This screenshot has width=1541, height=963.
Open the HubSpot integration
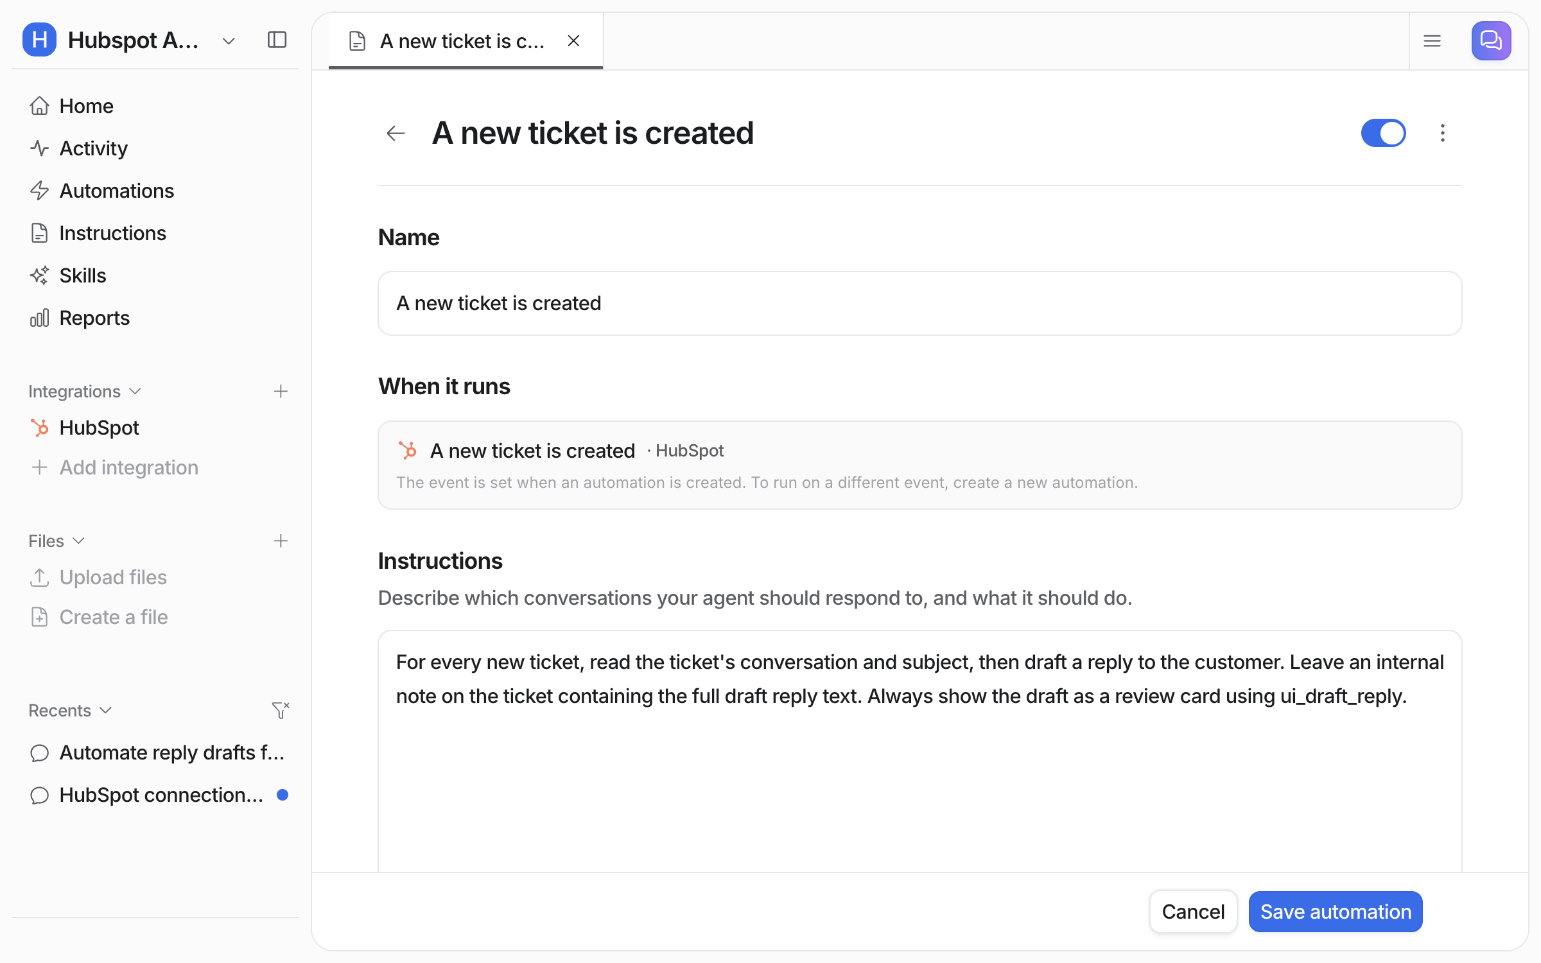click(x=155, y=428)
